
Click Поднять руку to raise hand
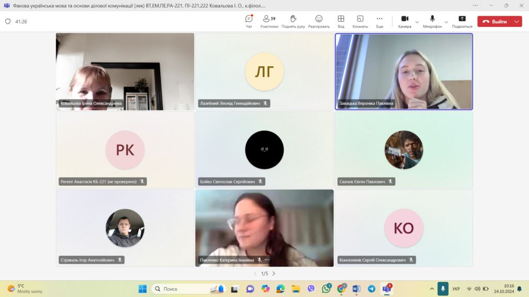293,21
